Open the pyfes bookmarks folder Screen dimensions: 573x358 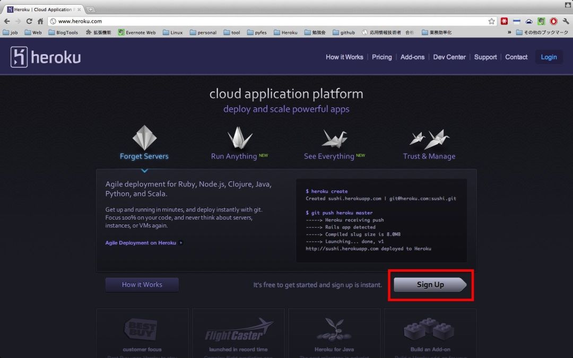pyautogui.click(x=257, y=32)
